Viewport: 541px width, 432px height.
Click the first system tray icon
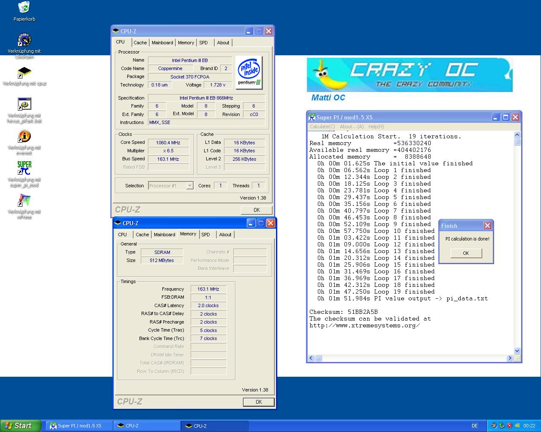coord(494,426)
